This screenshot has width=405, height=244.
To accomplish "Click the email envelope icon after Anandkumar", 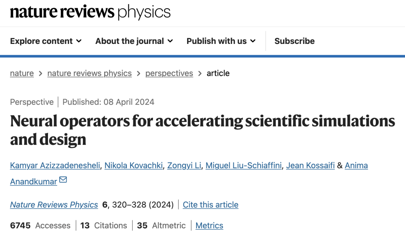I will (x=63, y=180).
